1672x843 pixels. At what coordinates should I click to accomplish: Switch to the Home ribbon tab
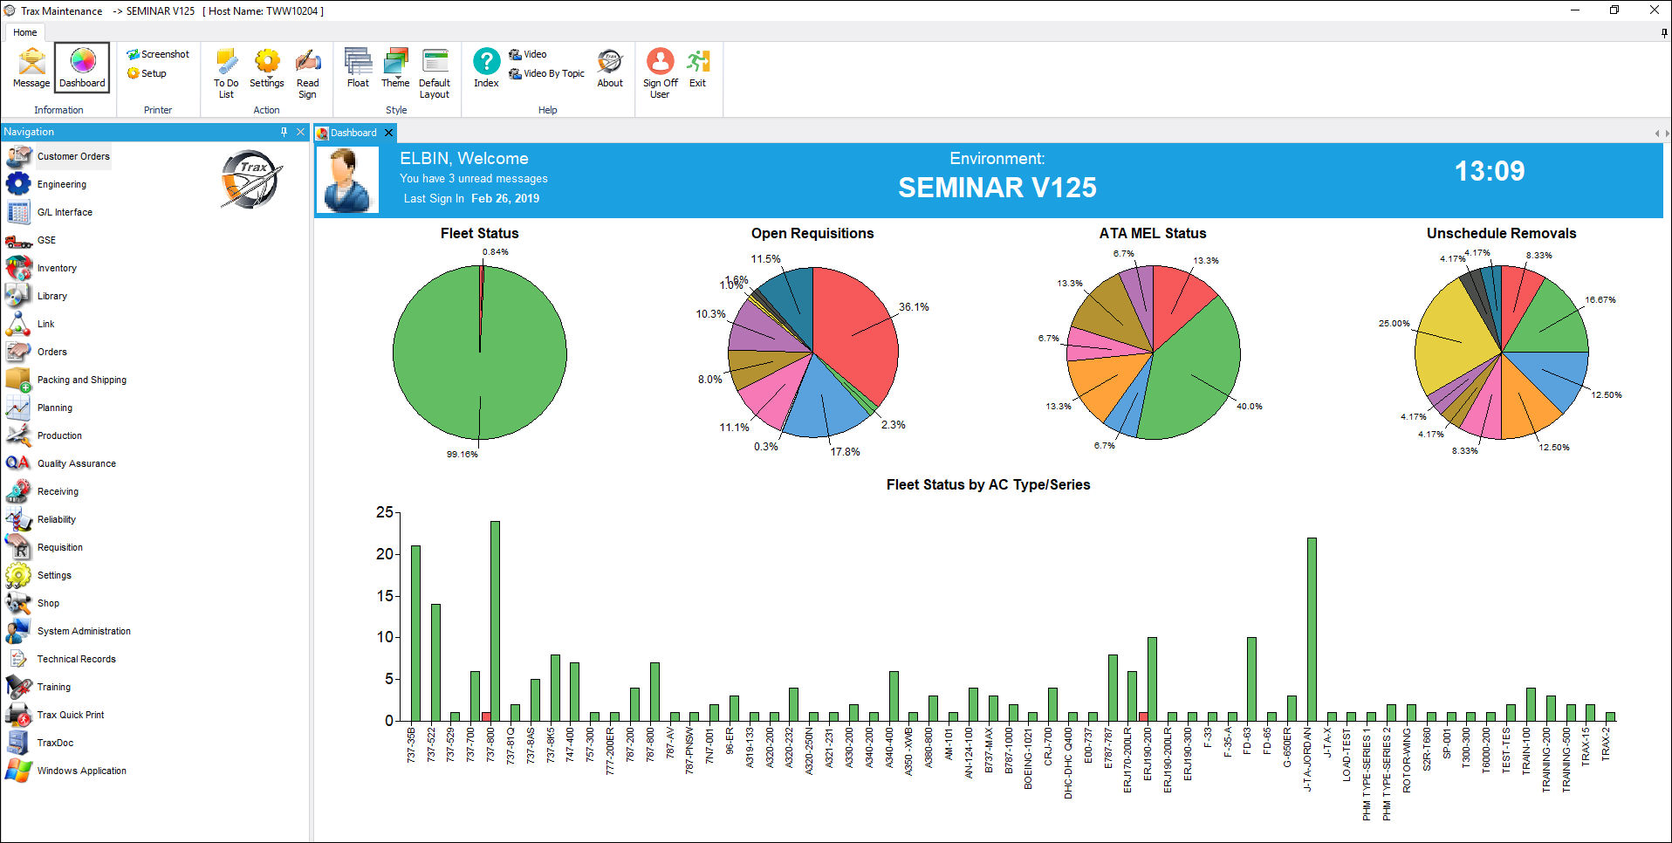[x=25, y=32]
